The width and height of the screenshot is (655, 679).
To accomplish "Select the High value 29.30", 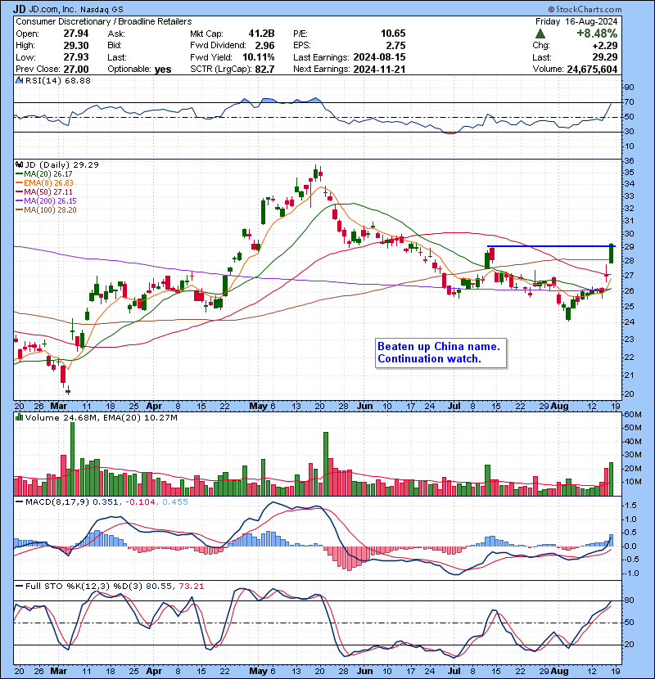I will click(x=76, y=46).
